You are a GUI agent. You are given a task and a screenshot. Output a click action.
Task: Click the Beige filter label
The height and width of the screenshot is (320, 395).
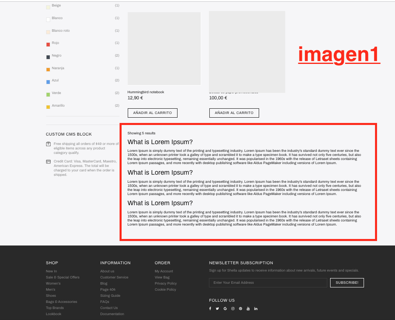point(56,5)
